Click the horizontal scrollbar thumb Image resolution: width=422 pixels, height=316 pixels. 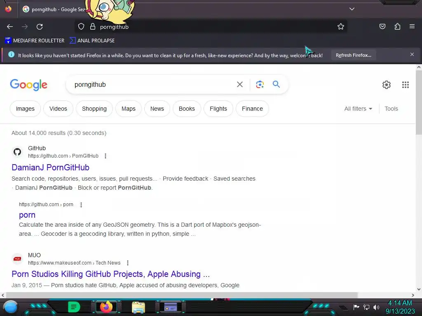[181, 295]
